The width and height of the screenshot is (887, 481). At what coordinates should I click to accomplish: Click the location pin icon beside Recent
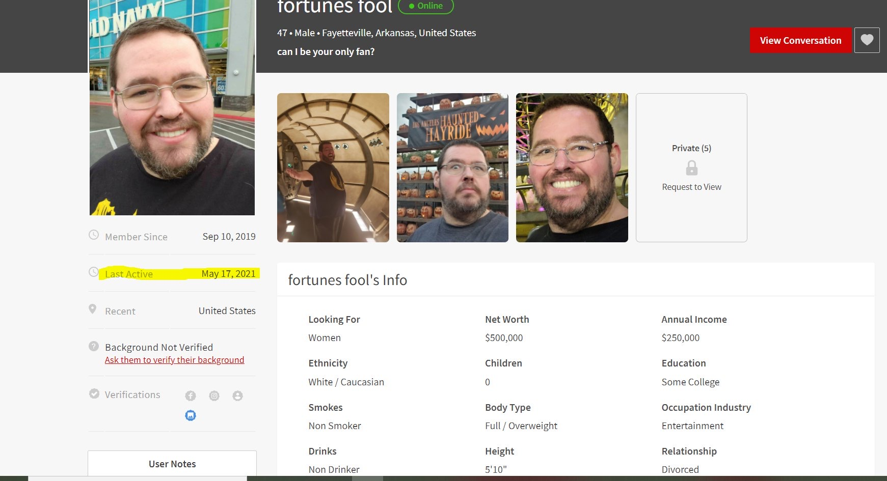point(92,309)
